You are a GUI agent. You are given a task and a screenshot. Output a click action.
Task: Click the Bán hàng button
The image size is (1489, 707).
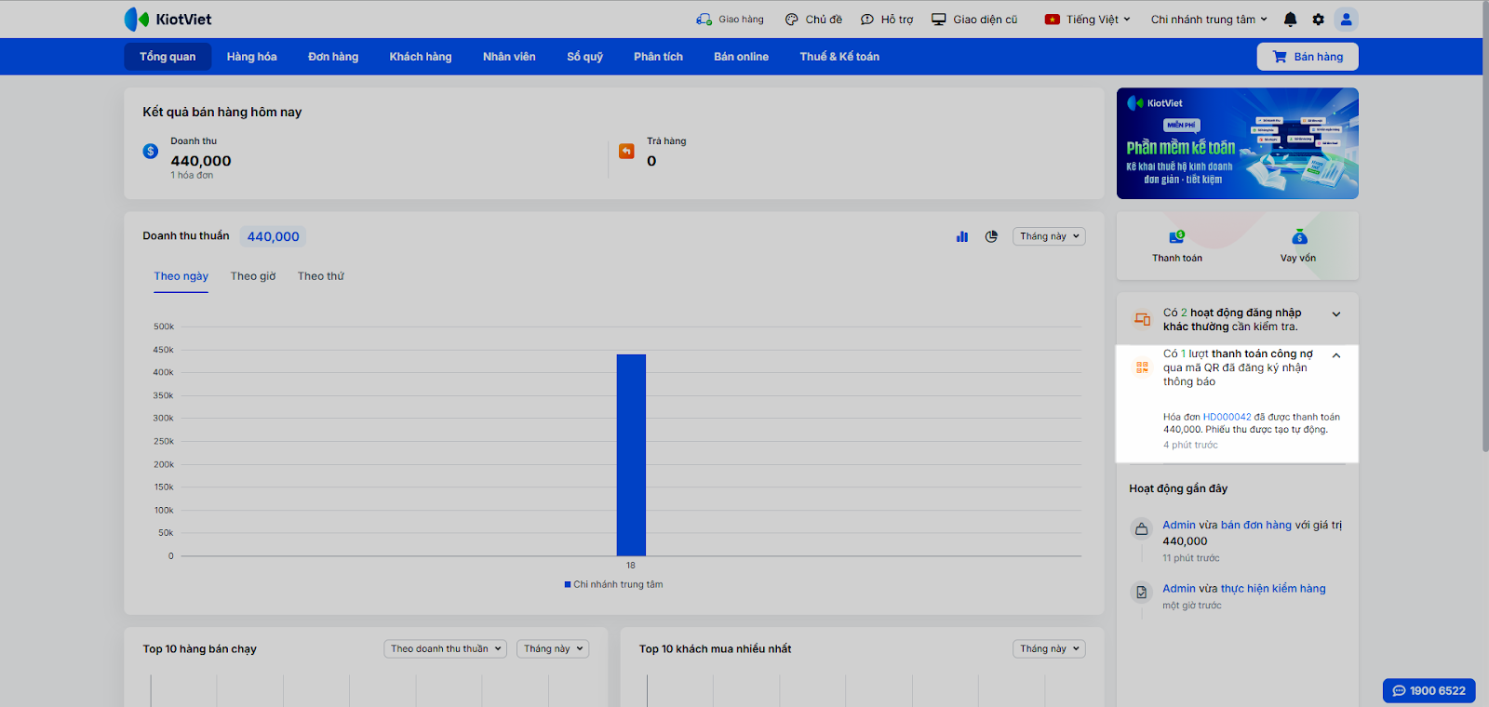coord(1308,57)
